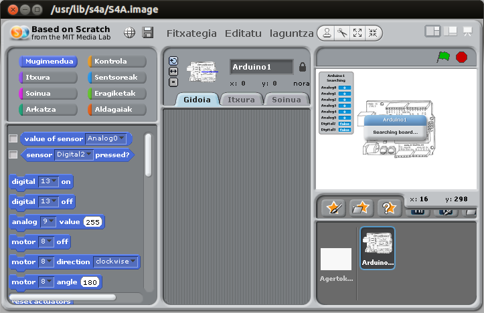
Task: Choose new sprite from file folder button
Action: click(361, 208)
